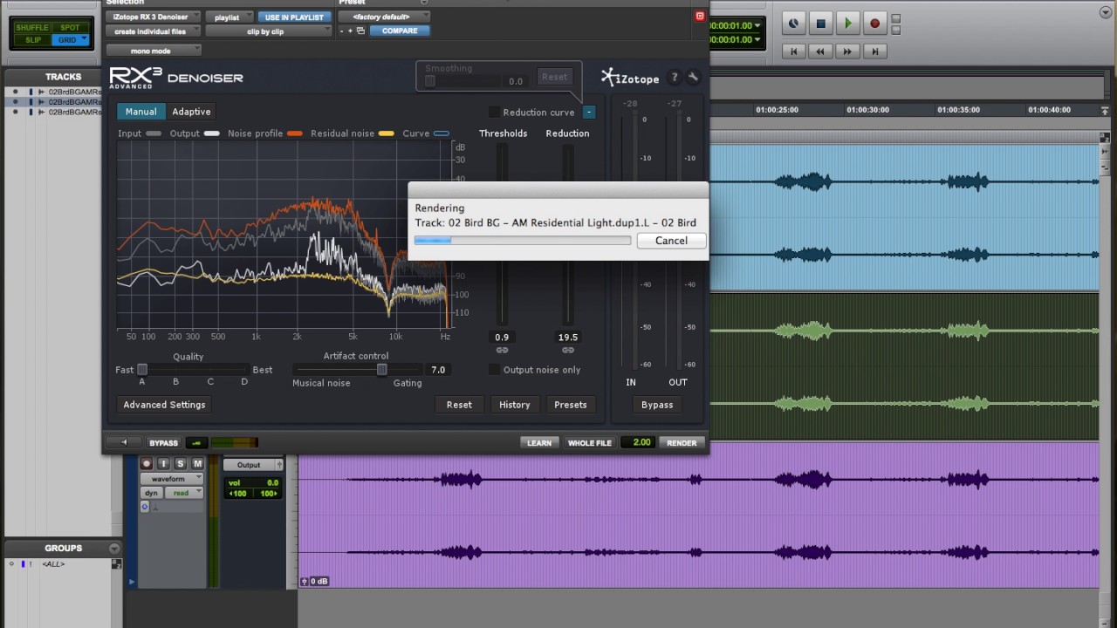Screen dimensions: 1117x628
Task: Start playback with the green play button
Action: (847, 24)
